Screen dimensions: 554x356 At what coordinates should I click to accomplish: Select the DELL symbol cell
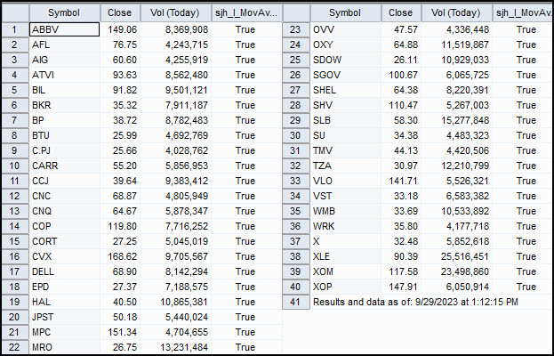(65, 271)
